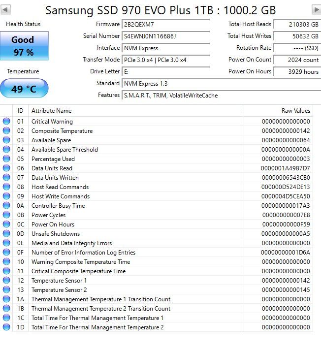This screenshot has width=321, height=352.
Task: Click the status icon for Available Spare Threshold
Action: [6, 149]
